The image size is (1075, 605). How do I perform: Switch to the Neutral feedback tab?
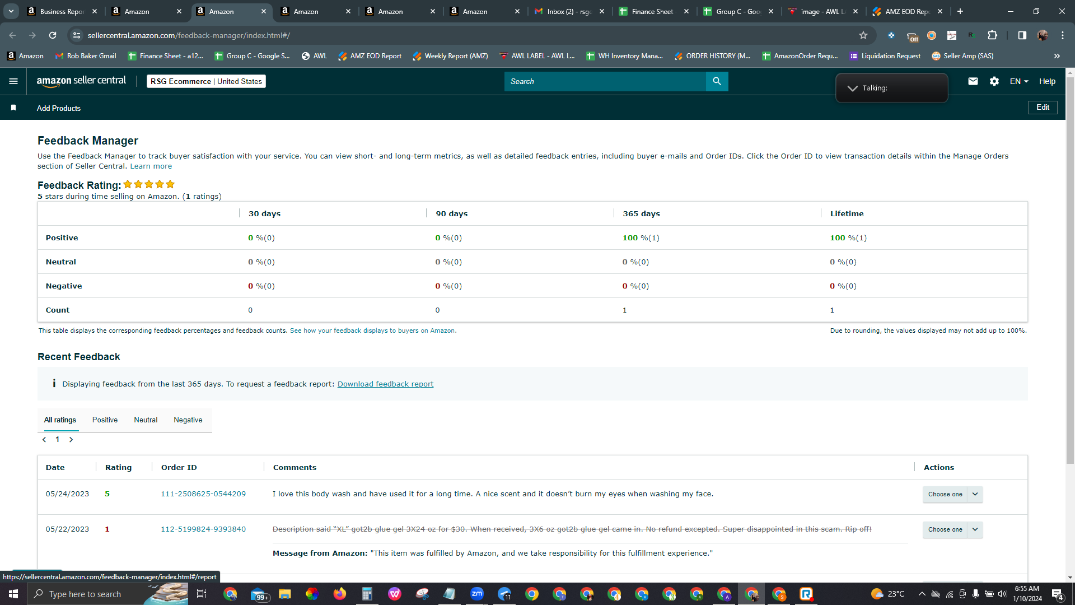(146, 420)
